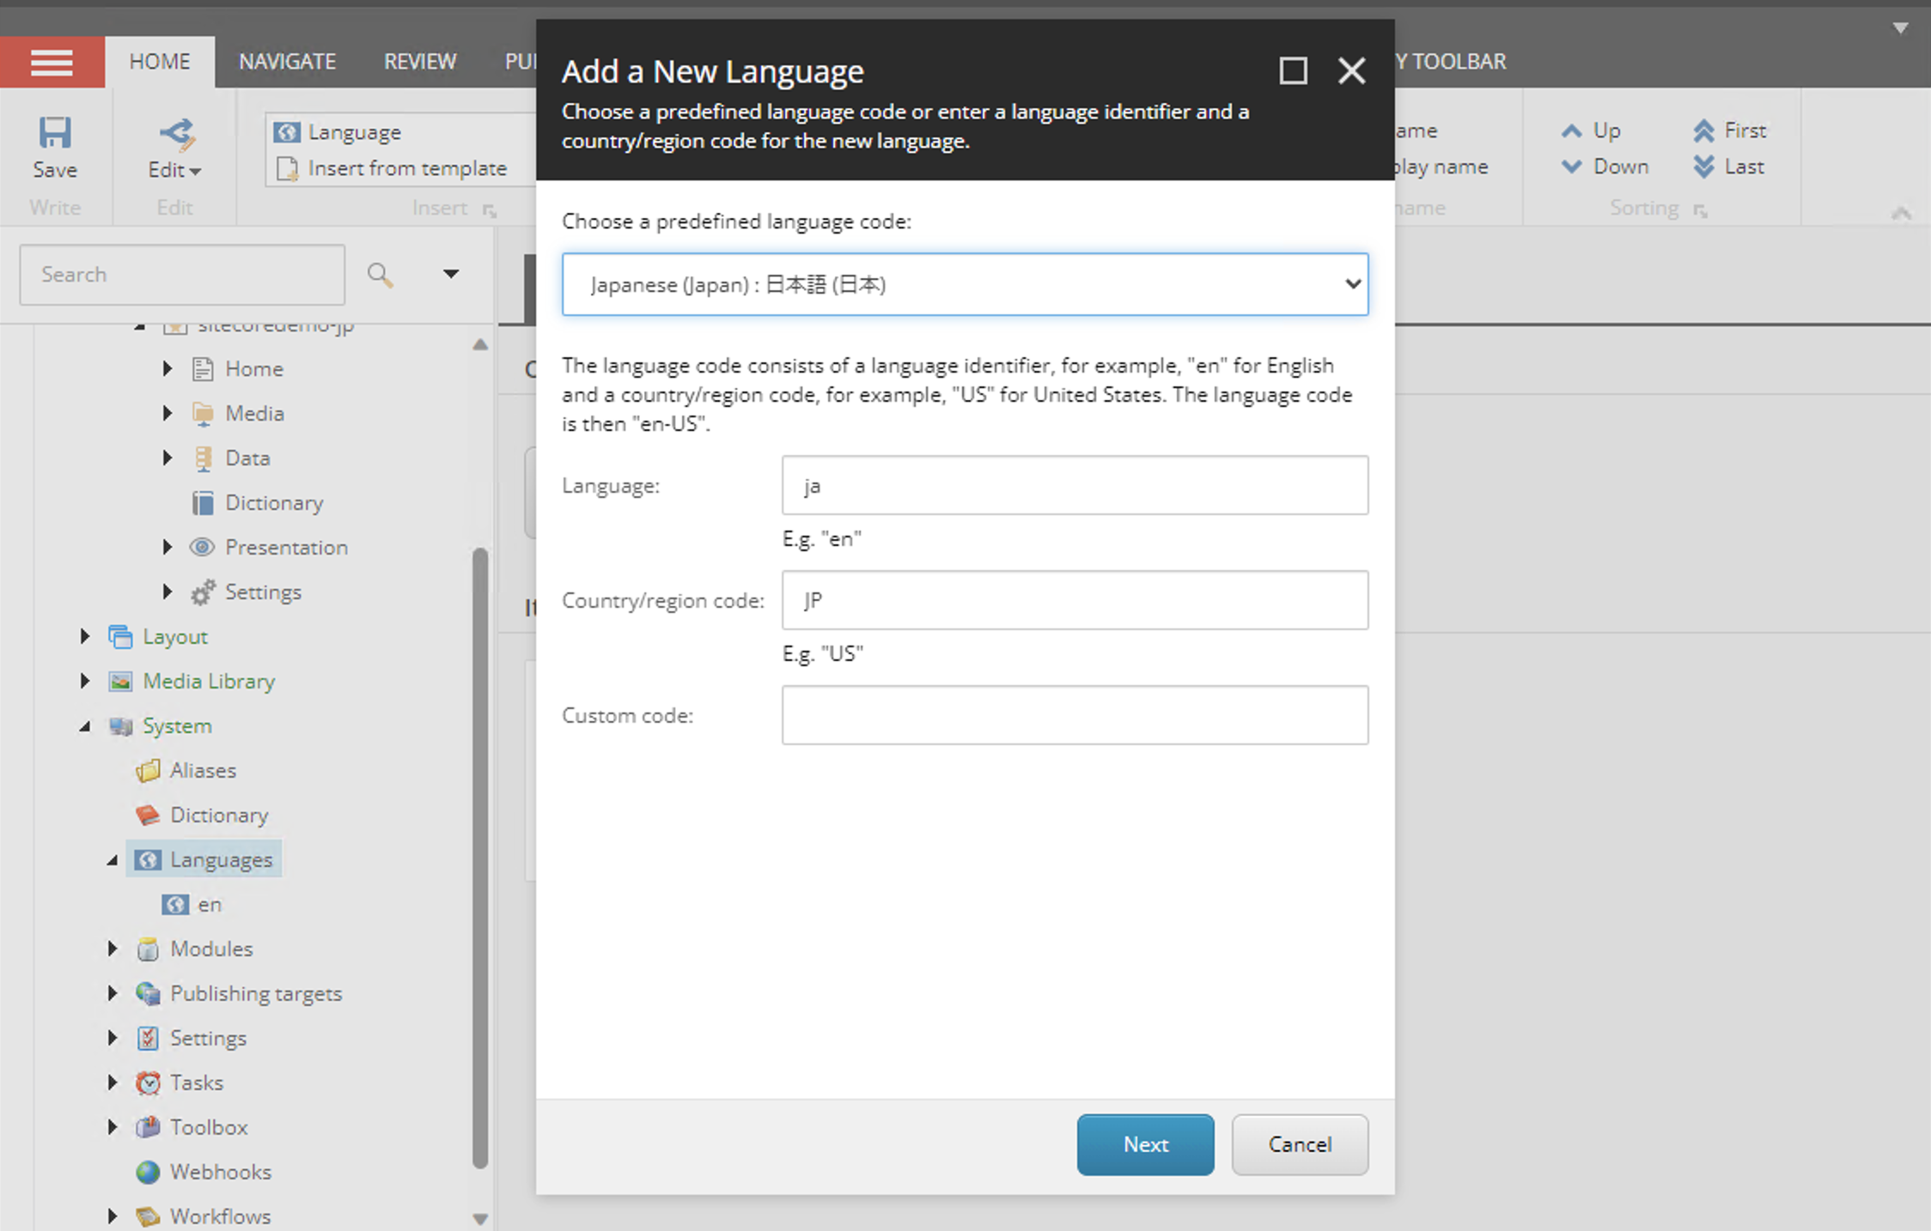Switch to the NAVIGATE ribbon tab

[287, 62]
